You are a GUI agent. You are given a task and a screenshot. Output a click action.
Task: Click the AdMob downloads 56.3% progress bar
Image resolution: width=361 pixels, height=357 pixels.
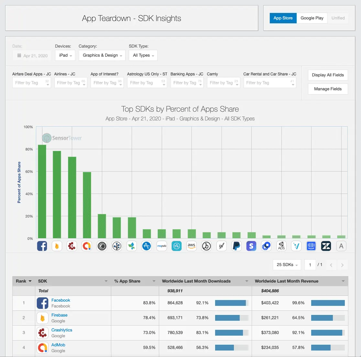pos(232,348)
